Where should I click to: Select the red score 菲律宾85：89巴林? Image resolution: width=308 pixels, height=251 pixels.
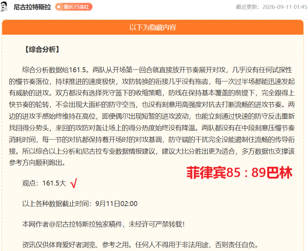(x=239, y=172)
